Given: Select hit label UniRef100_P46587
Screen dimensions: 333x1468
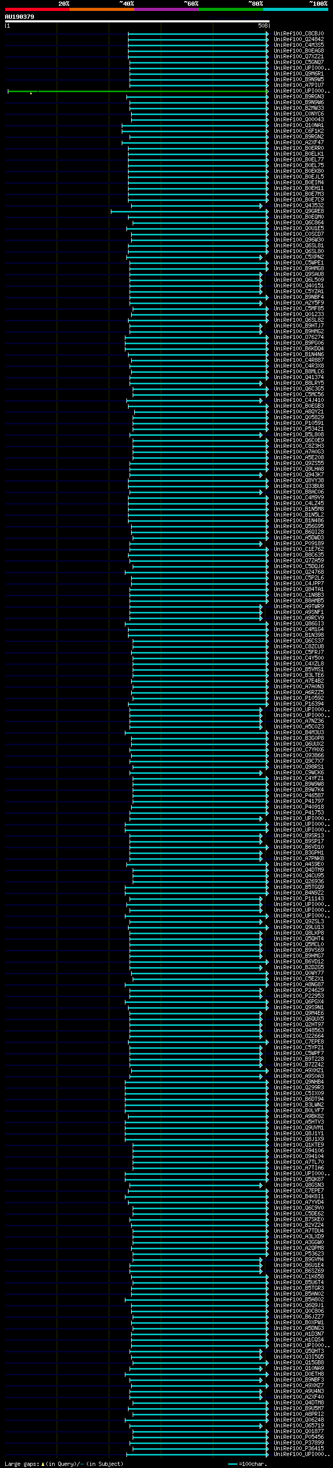Looking at the screenshot, I should pos(299,796).
